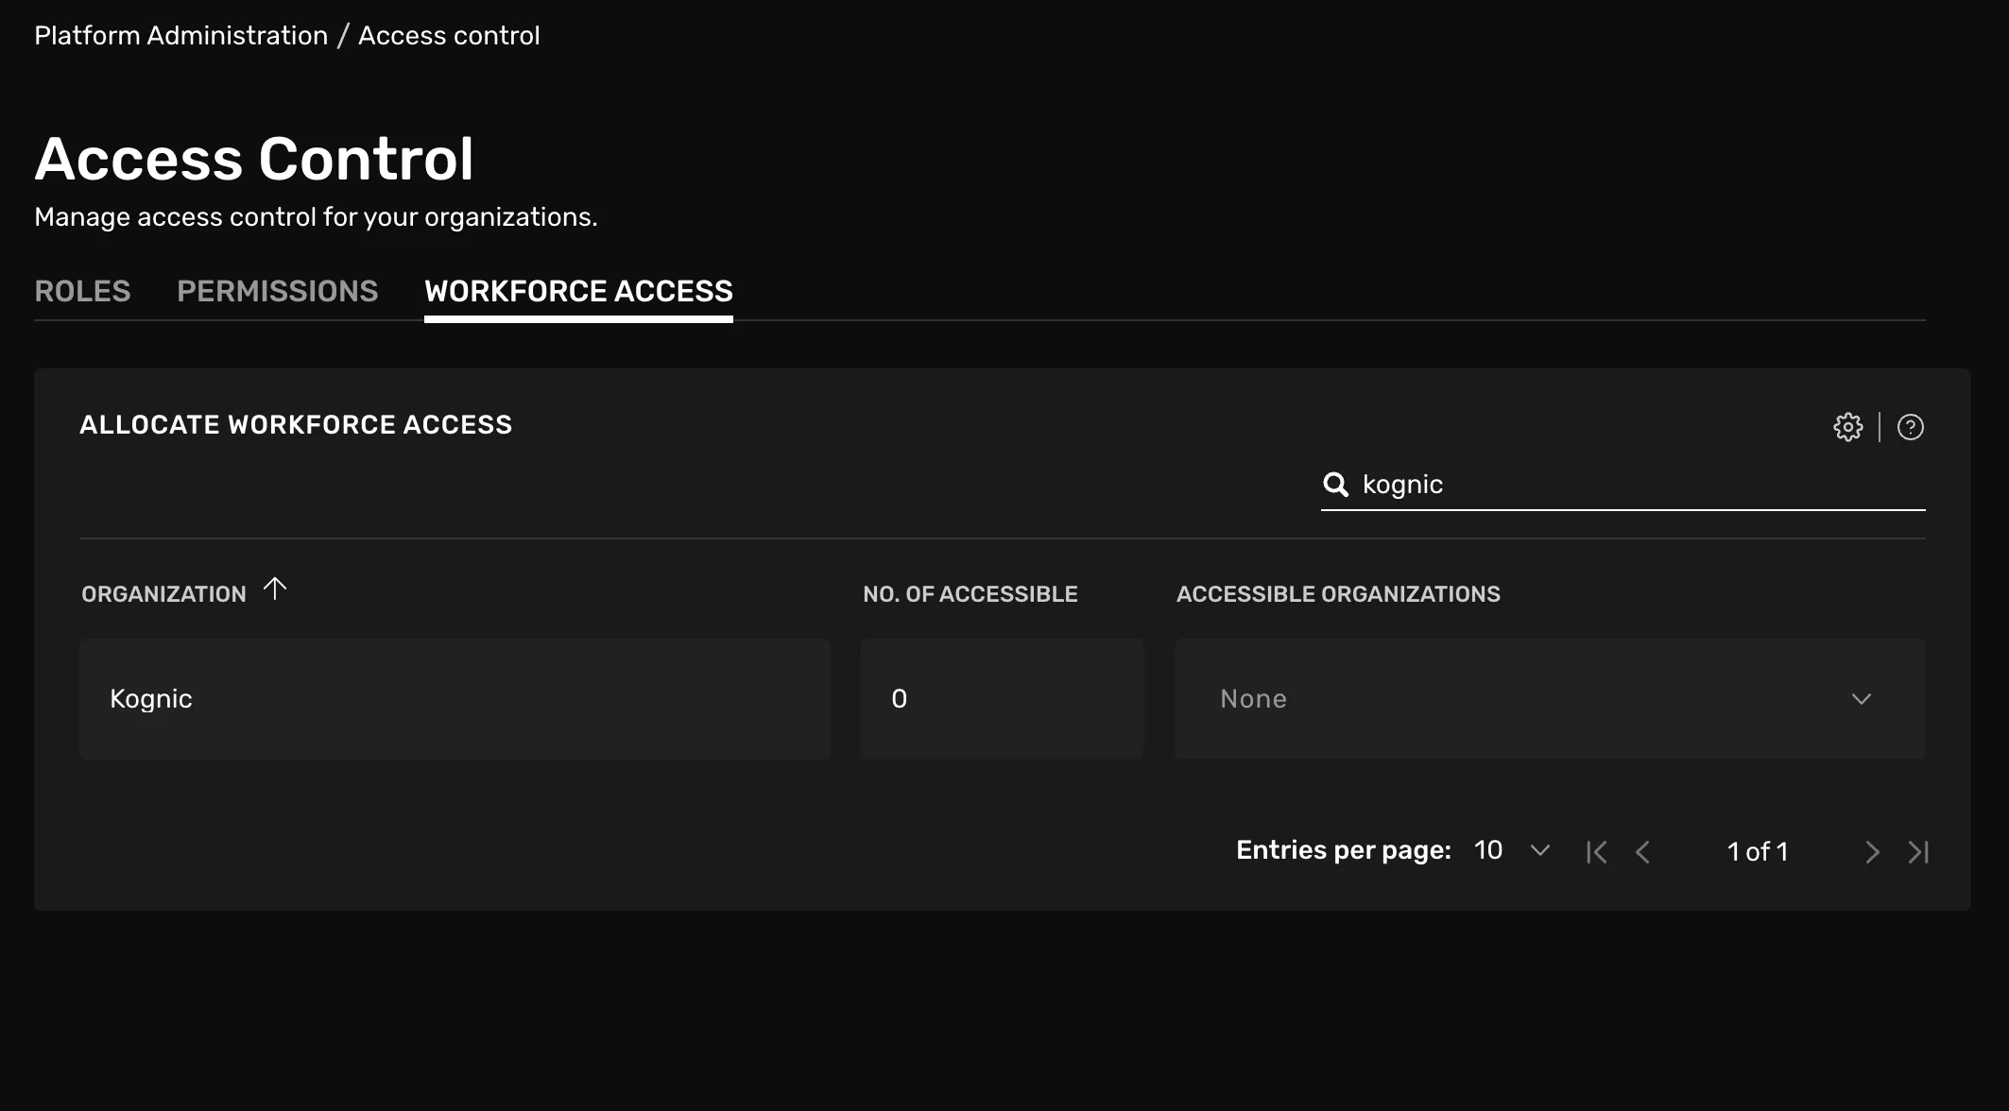This screenshot has height=1111, width=2009.
Task: Go to previous page of results
Action: (x=1643, y=852)
